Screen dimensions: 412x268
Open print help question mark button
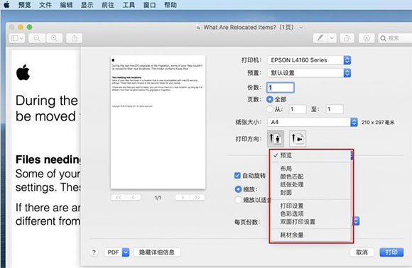94,252
